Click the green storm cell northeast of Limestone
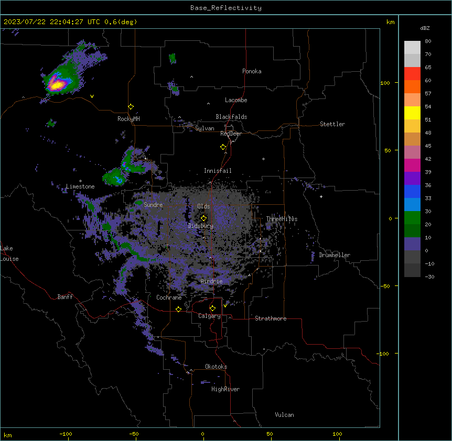This screenshot has width=452, height=441. click(x=115, y=177)
